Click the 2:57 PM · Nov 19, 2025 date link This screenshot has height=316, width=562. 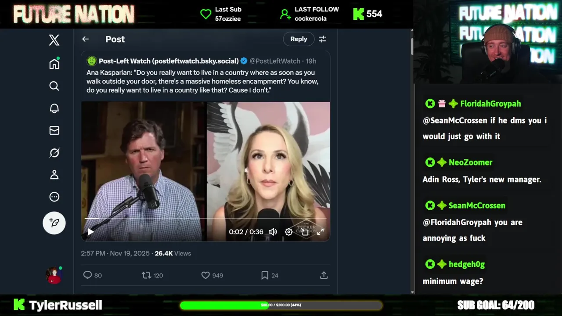(115, 253)
